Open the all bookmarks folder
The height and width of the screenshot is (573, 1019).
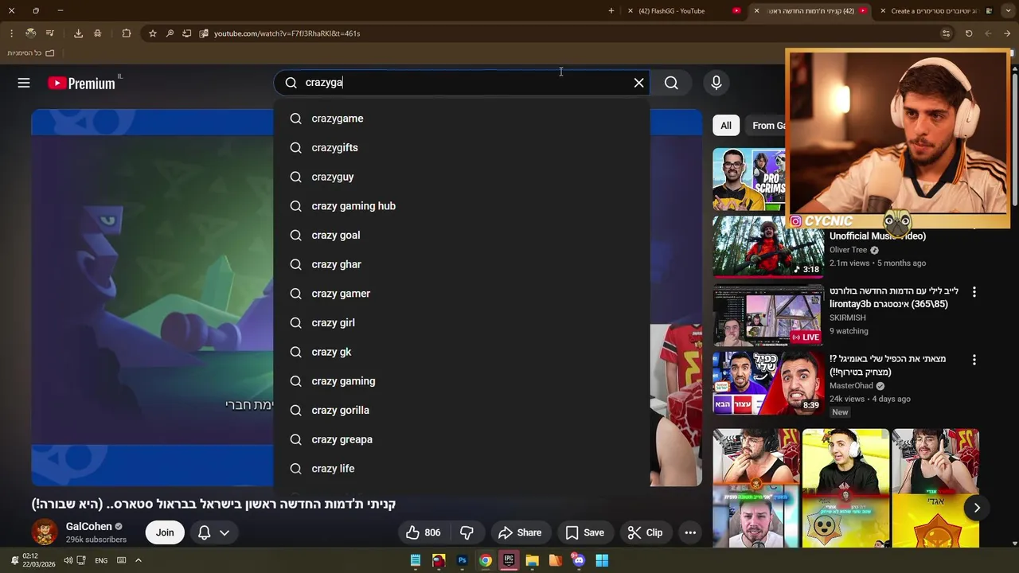tap(31, 53)
